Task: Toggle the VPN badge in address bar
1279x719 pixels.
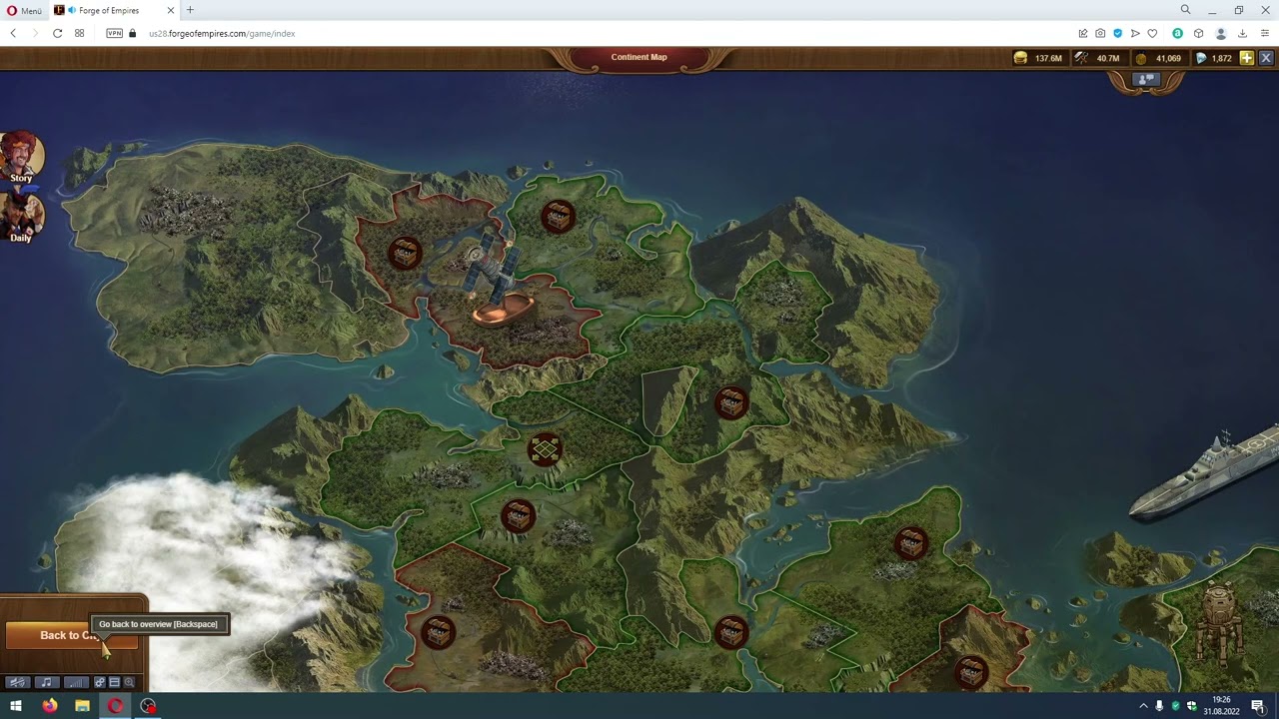Action: click(114, 33)
